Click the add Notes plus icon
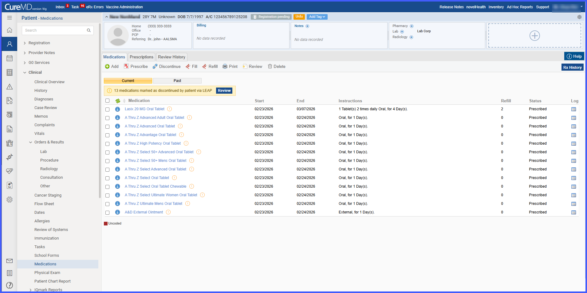 pyautogui.click(x=307, y=26)
